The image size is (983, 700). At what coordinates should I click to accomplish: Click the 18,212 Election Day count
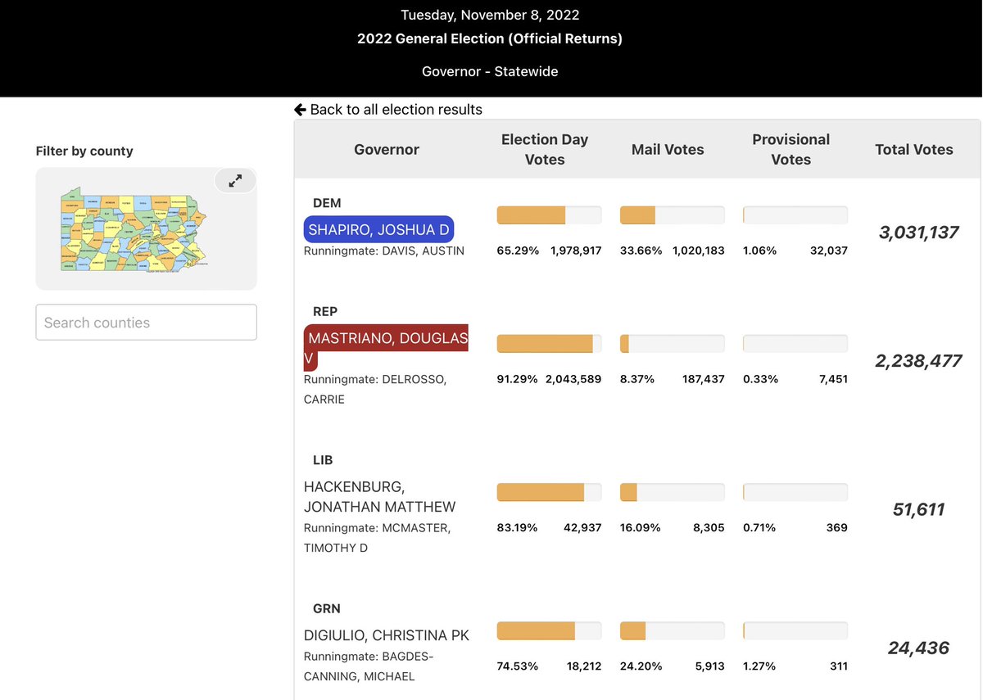[x=584, y=666]
